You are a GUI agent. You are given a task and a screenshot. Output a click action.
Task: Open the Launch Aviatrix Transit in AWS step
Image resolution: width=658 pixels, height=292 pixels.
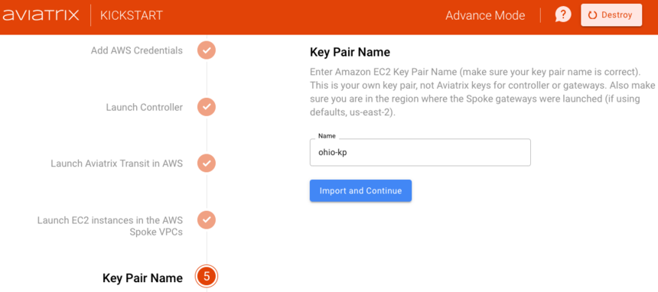(x=116, y=164)
